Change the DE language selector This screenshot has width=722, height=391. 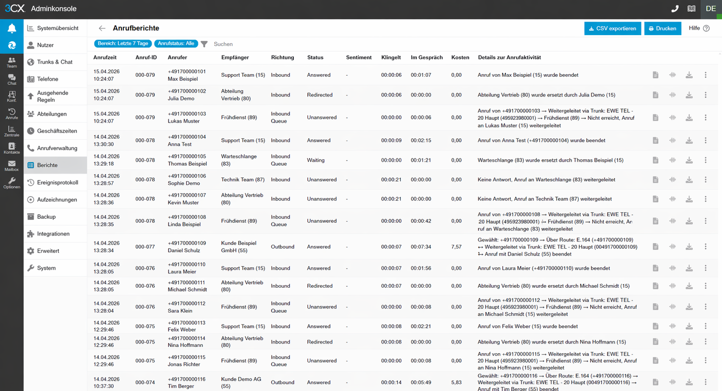711,9
